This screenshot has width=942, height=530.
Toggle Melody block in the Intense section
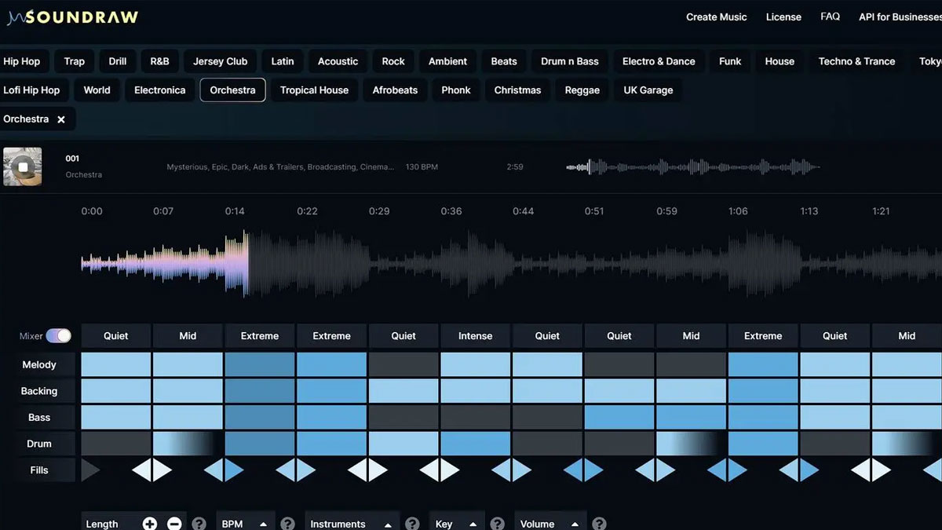point(475,364)
